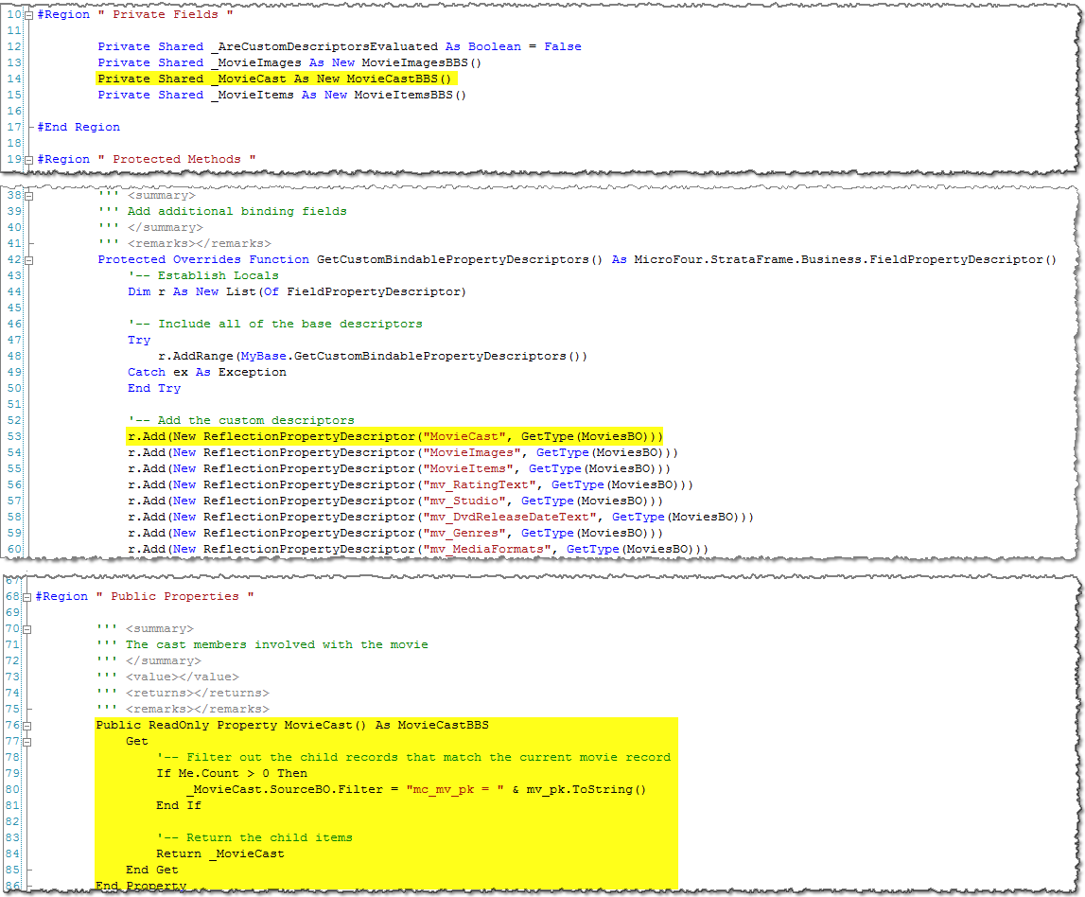Click the Return _MovieCast statement

click(219, 854)
